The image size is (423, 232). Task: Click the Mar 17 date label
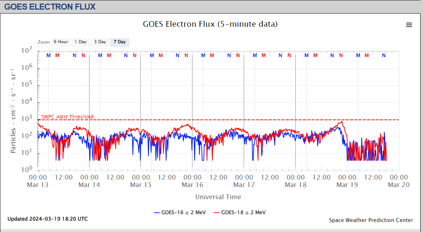[244, 185]
